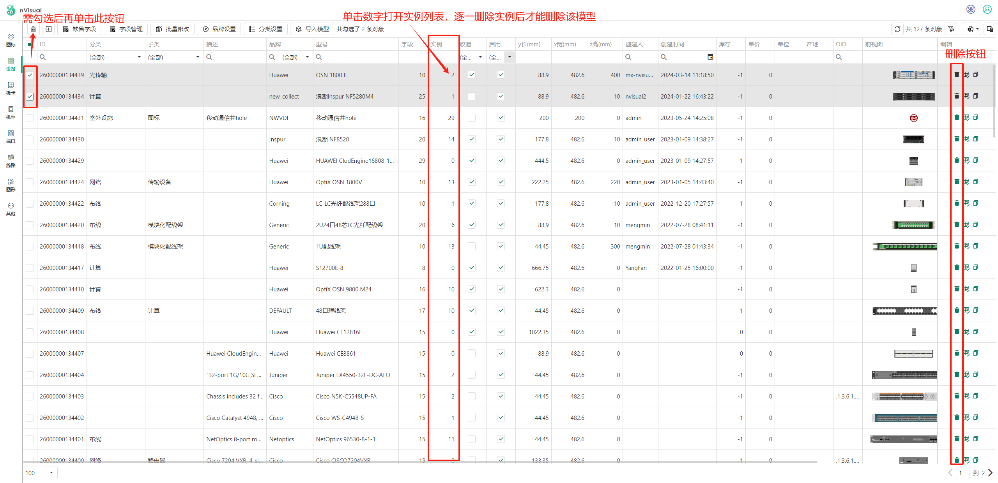Image resolution: width=998 pixels, height=483 pixels.
Task: Click the trash delete icon in top toolbar
Action: point(34,29)
